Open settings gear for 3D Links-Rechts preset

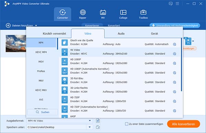pyautogui.click(x=174, y=92)
